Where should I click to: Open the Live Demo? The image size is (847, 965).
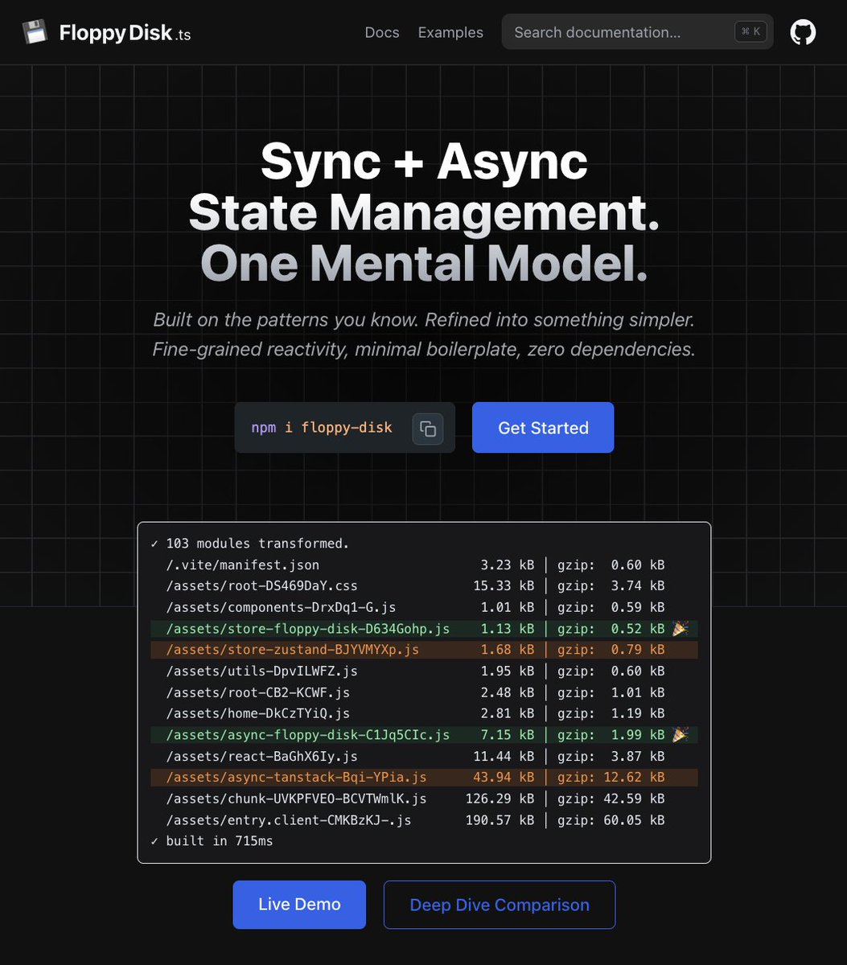pos(299,905)
